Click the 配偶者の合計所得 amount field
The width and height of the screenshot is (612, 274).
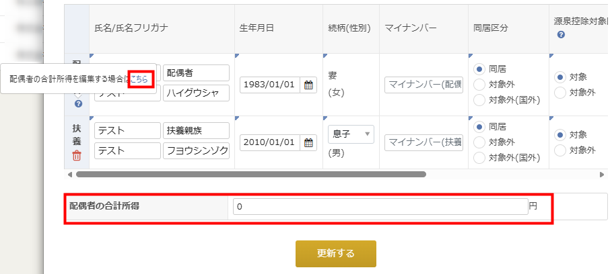pos(380,208)
